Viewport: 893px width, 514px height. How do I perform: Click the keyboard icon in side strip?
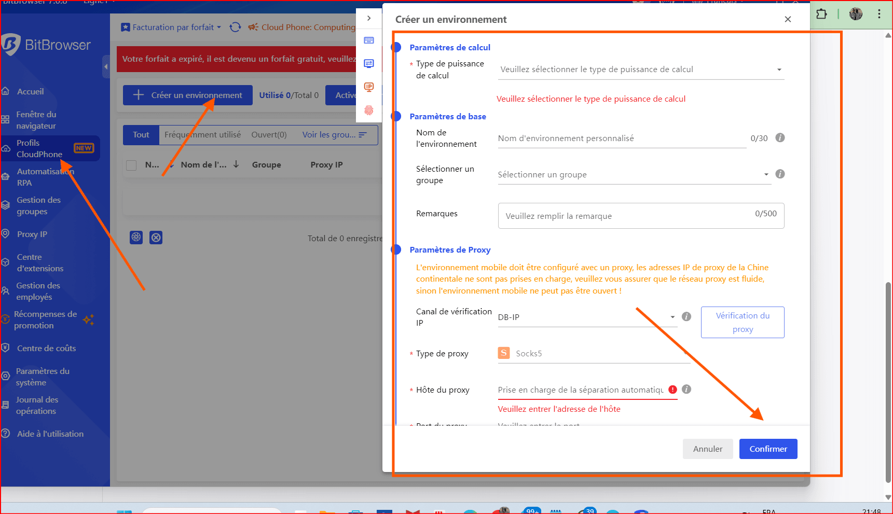[x=369, y=40]
